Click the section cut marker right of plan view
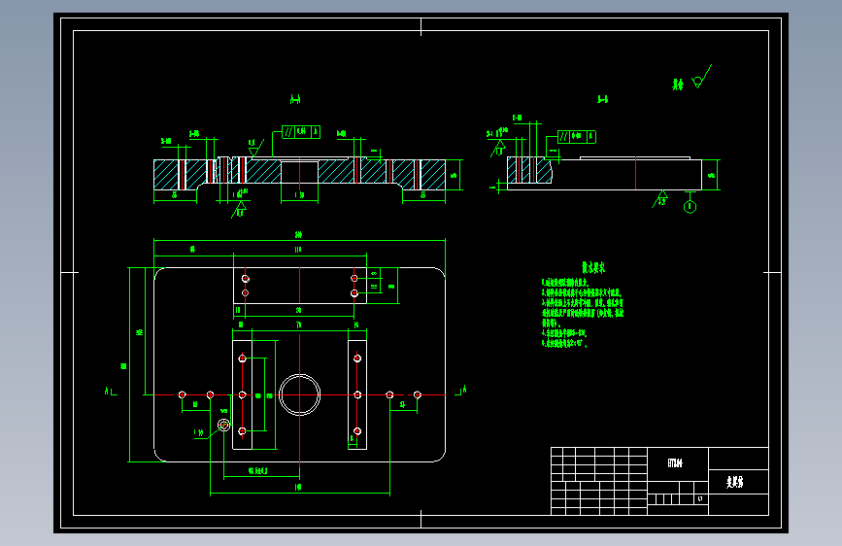 tap(460, 391)
